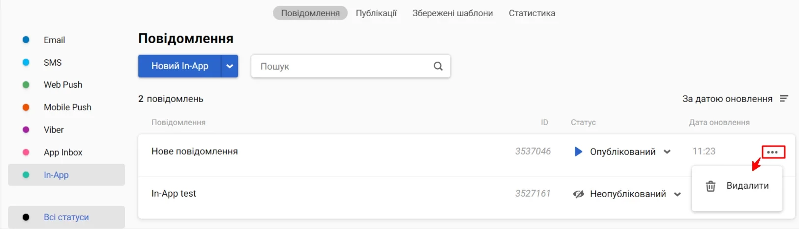The image size is (799, 229).
Task: Click the purple dot beside Viber
Action: 26,130
